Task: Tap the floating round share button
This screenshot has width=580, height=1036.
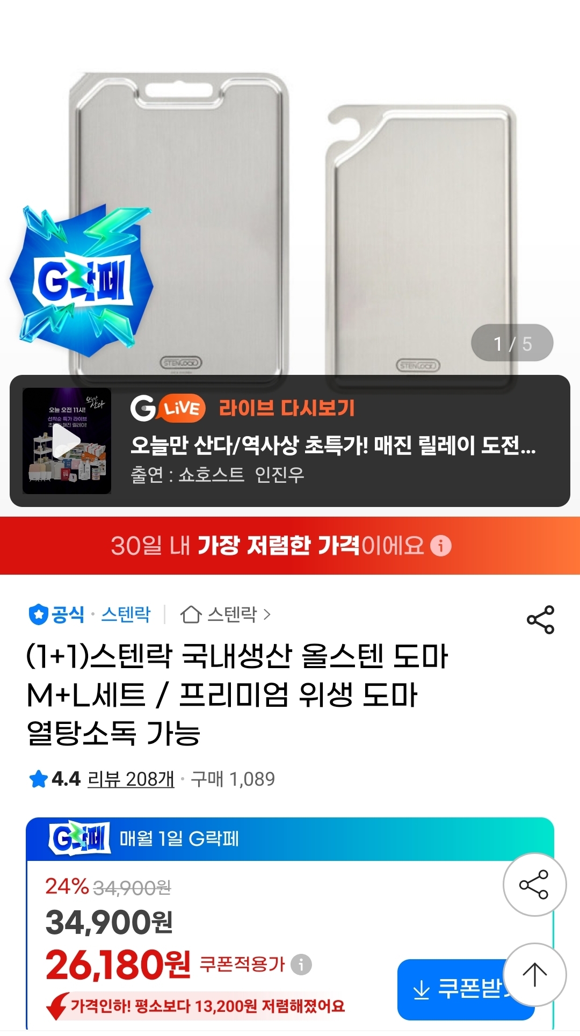Action: 534,884
